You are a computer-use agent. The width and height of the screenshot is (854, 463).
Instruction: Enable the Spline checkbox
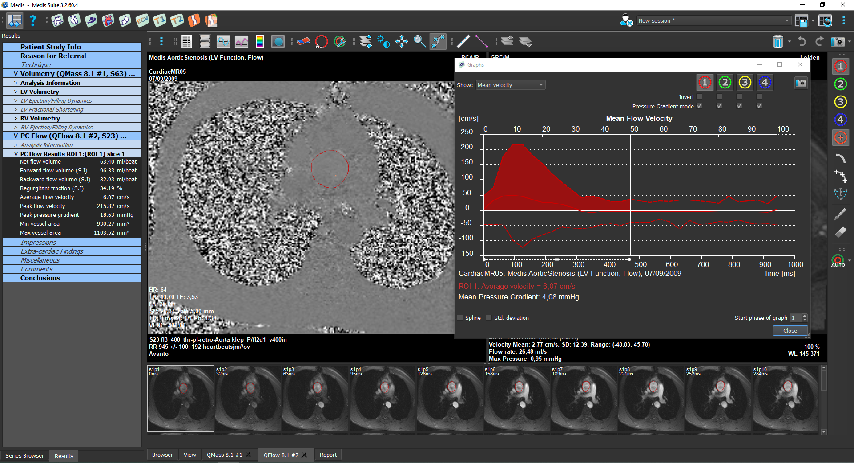pyautogui.click(x=460, y=318)
